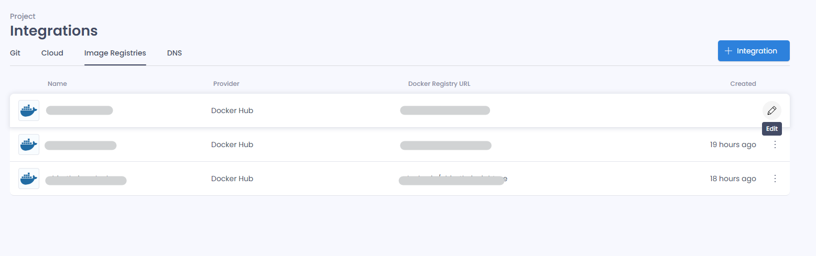
Task: Sort by the Created column header
Action: pos(743,84)
